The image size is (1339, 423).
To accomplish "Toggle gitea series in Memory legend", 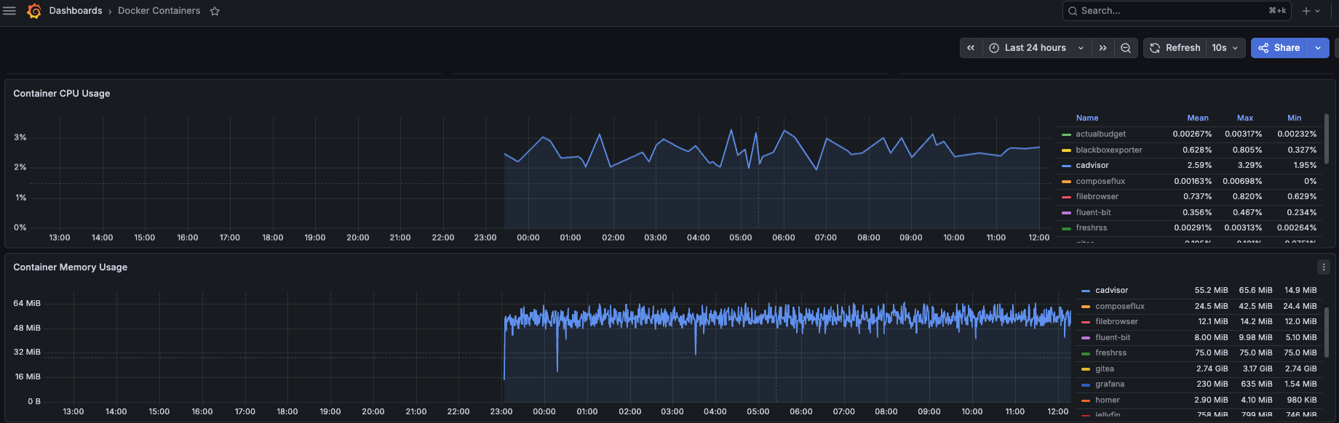I will pos(1104,369).
